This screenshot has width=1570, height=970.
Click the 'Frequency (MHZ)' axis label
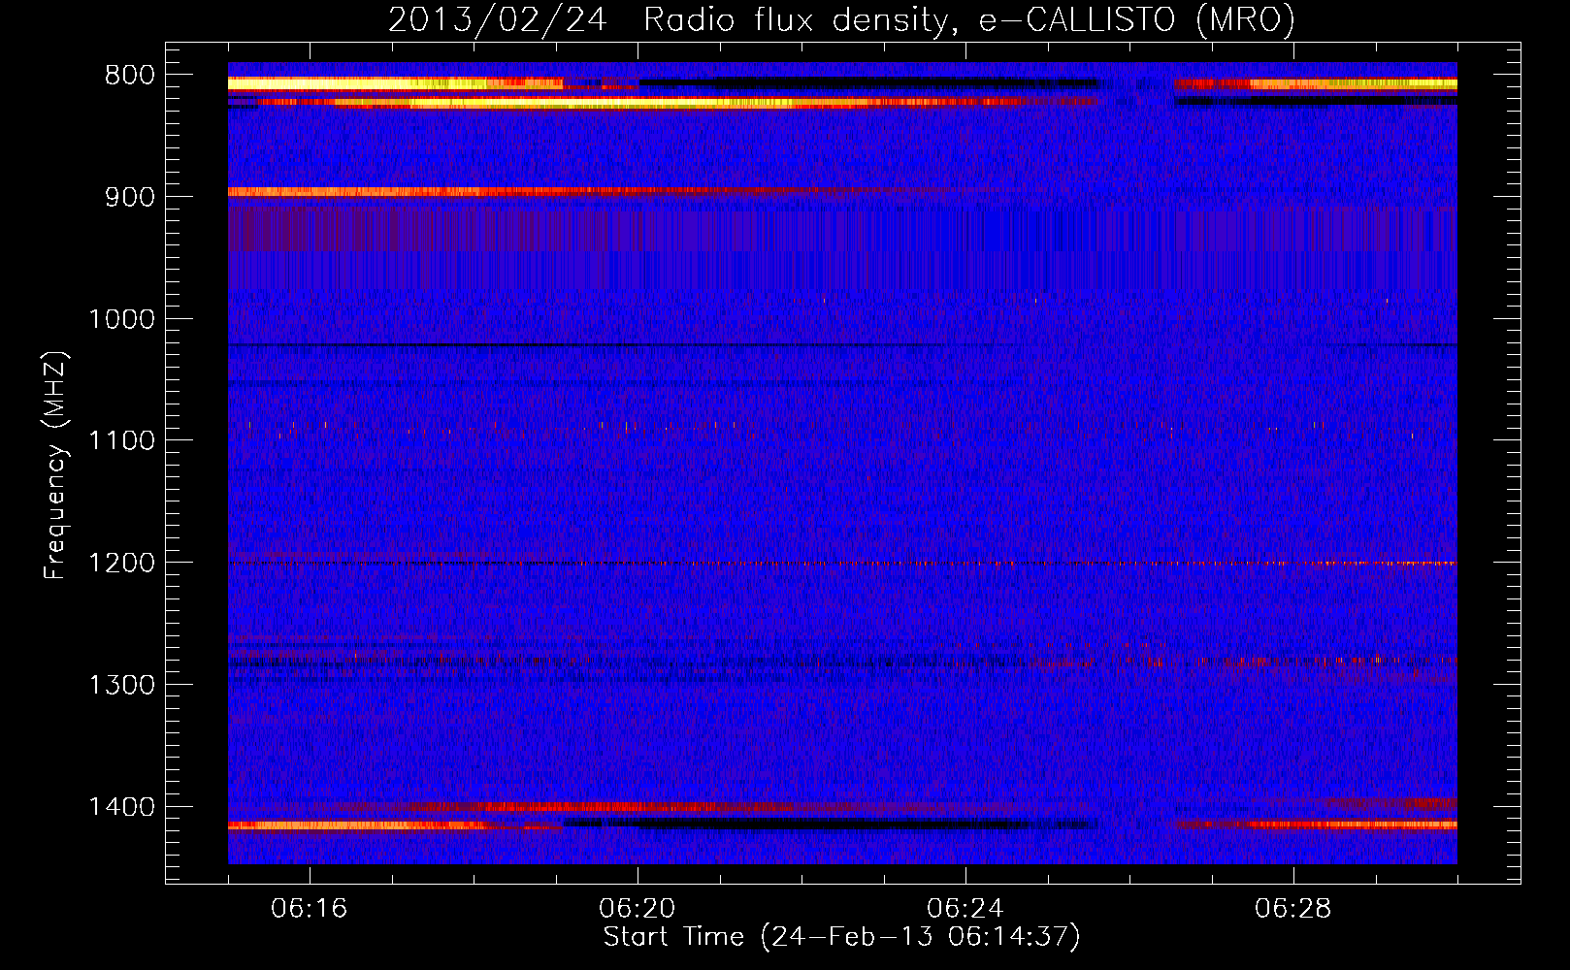55,466
